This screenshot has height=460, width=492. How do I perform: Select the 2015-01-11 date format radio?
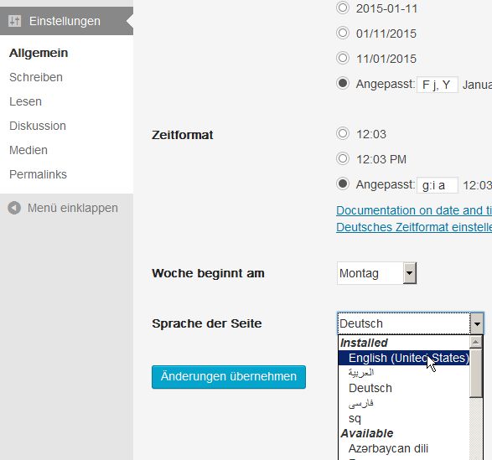click(343, 8)
